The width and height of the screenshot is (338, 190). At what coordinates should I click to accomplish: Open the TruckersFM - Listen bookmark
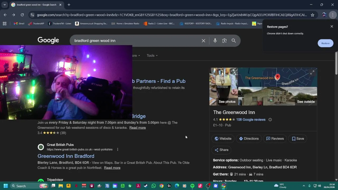pyautogui.click(x=59, y=23)
